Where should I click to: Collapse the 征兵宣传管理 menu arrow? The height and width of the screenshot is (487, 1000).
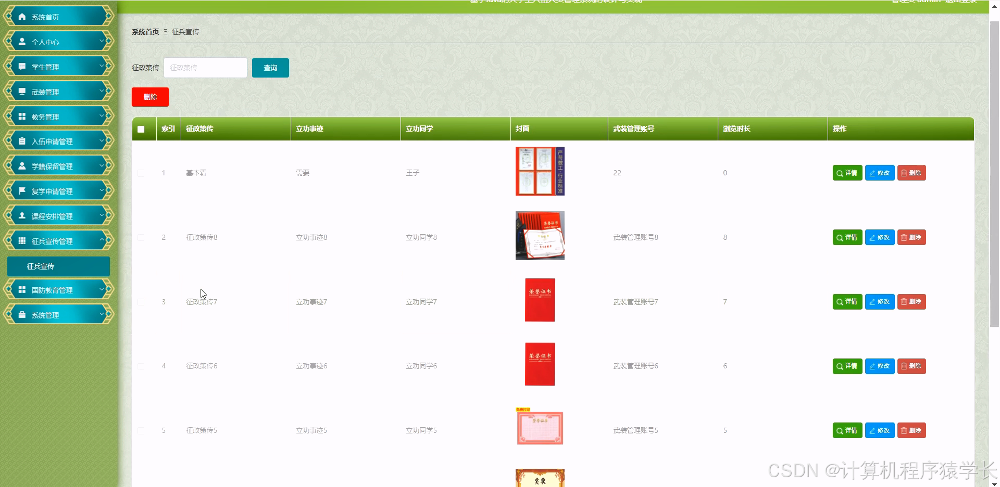(102, 240)
